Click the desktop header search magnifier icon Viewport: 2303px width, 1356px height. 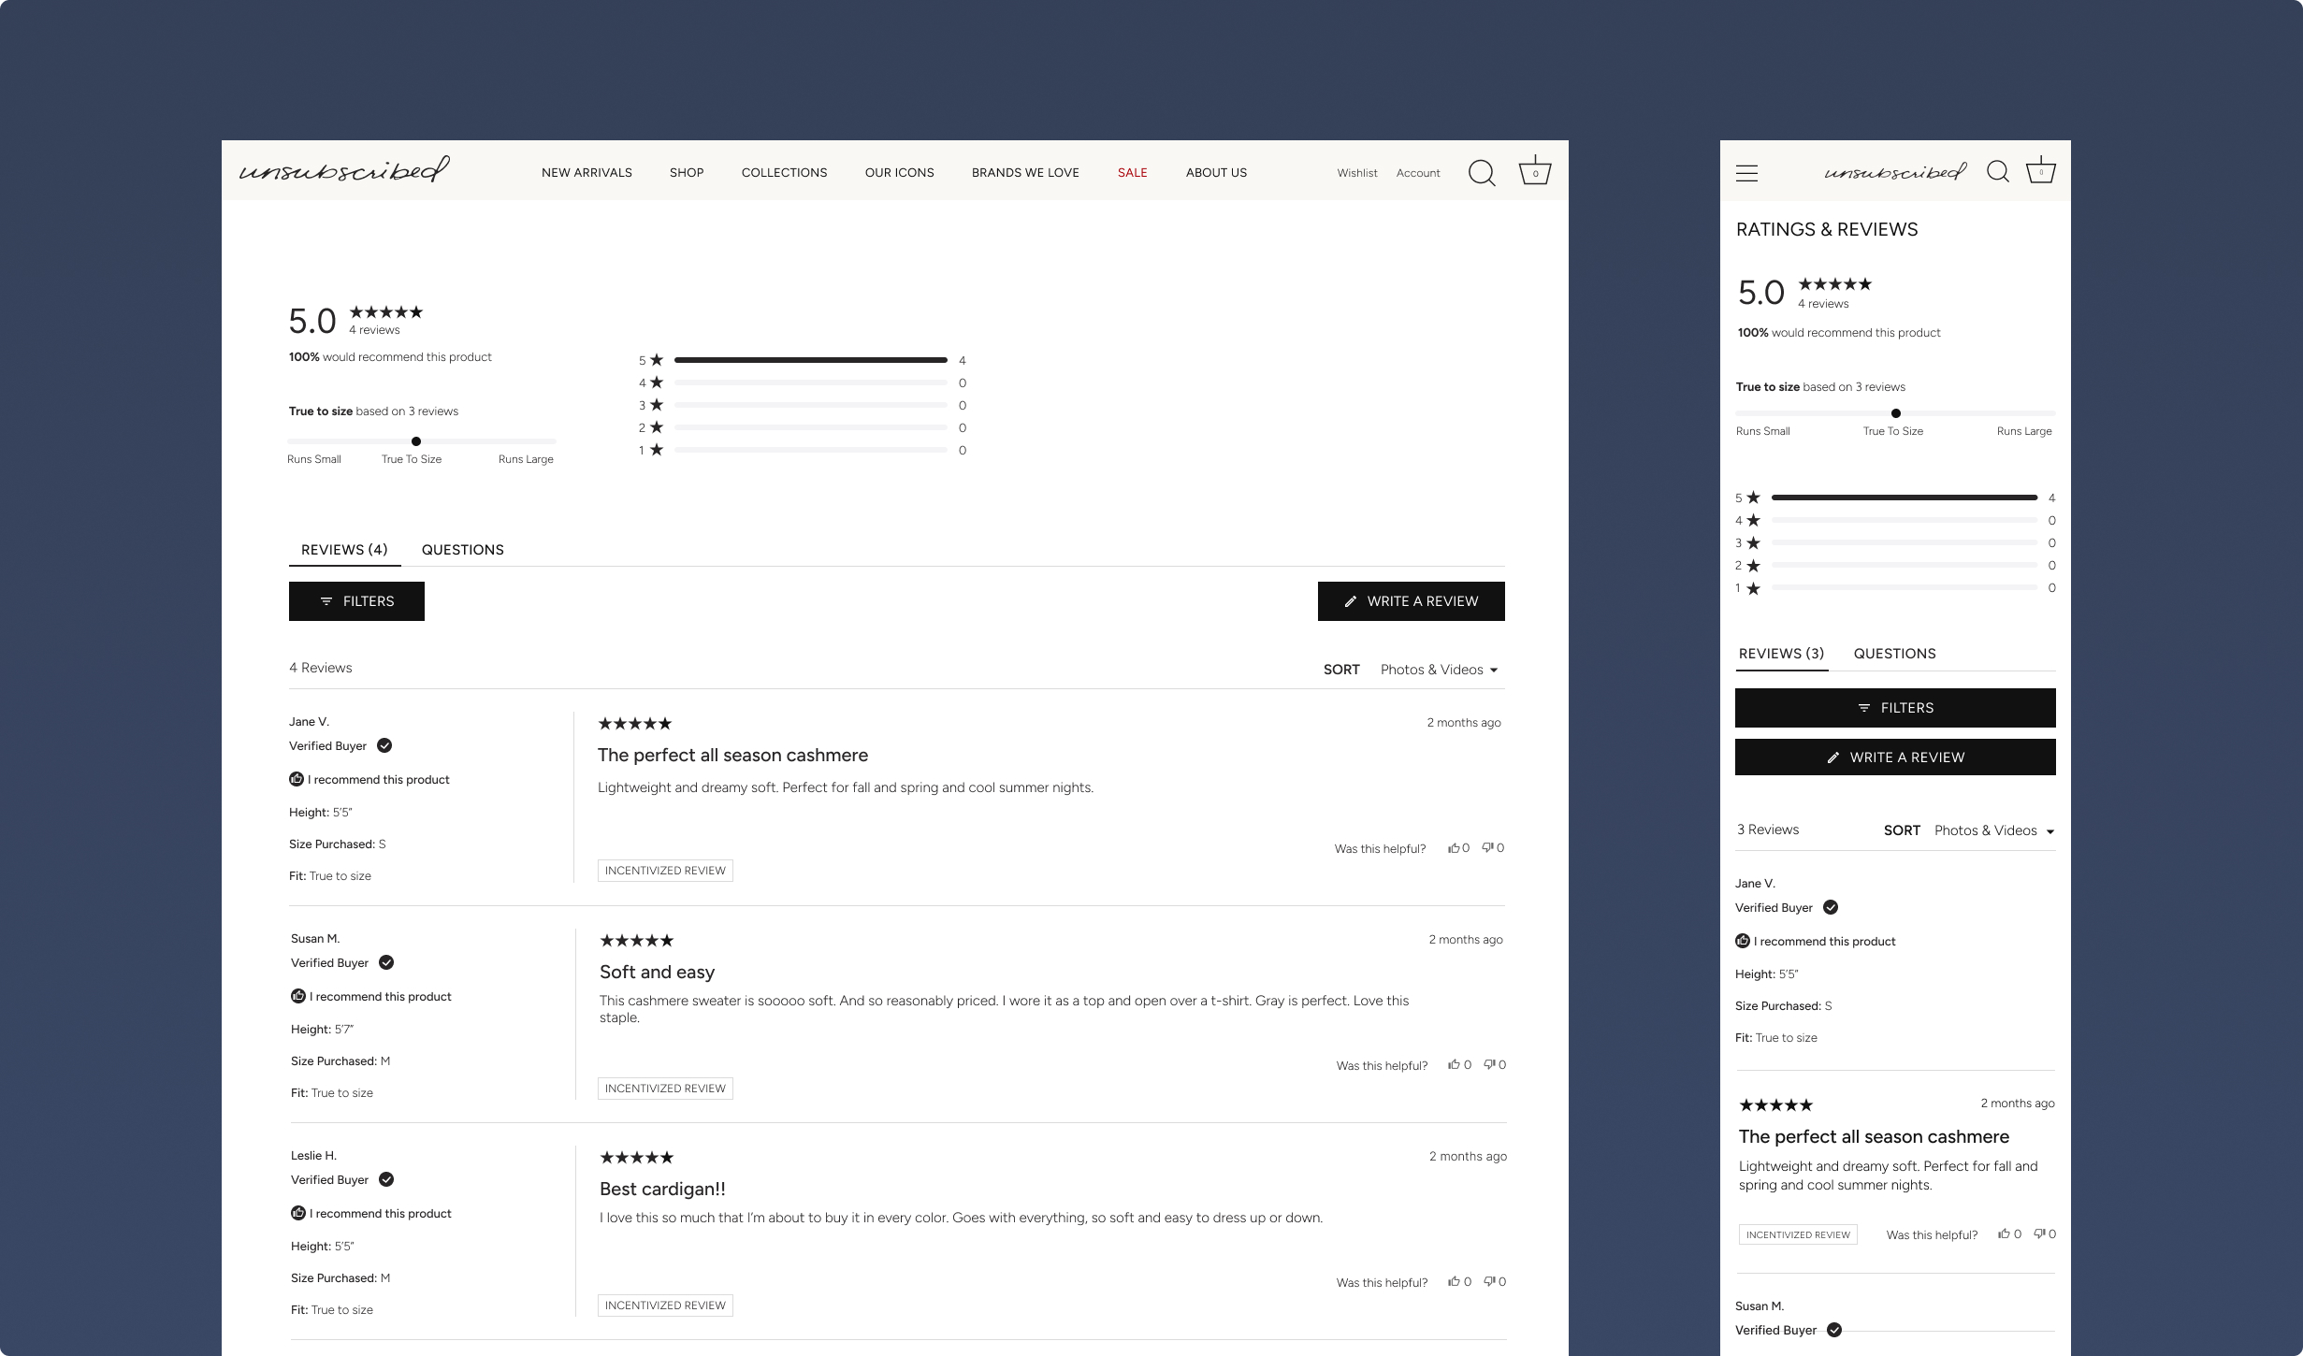click(x=1481, y=173)
